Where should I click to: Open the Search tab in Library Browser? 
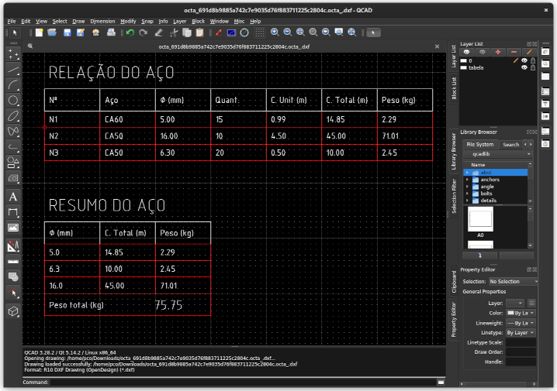(x=510, y=144)
